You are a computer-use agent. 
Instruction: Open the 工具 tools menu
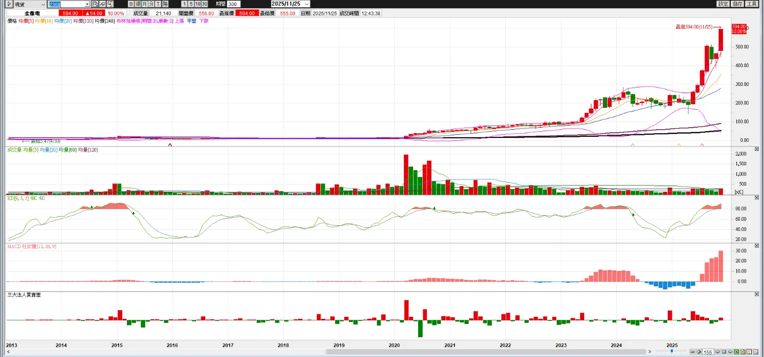tap(752, 4)
